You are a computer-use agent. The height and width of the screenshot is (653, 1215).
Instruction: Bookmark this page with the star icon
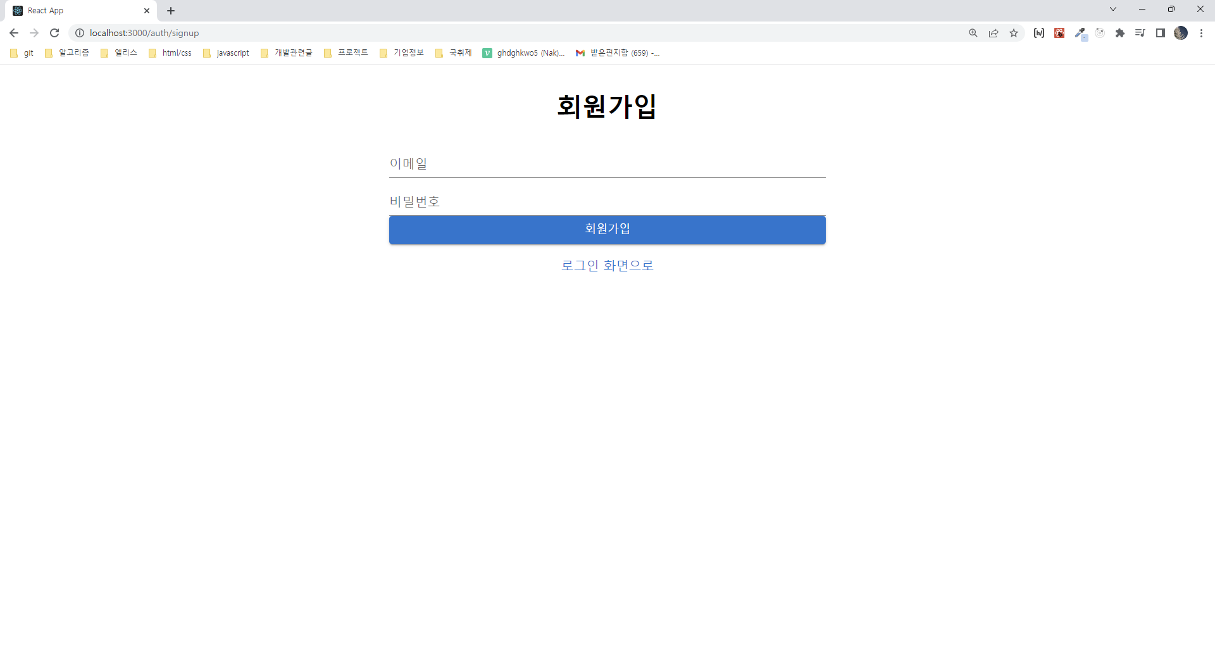1014,33
